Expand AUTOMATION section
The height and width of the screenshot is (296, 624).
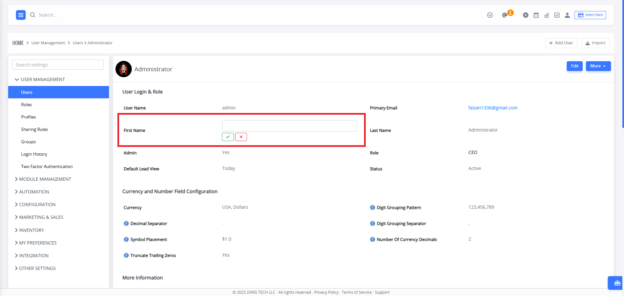[32, 192]
